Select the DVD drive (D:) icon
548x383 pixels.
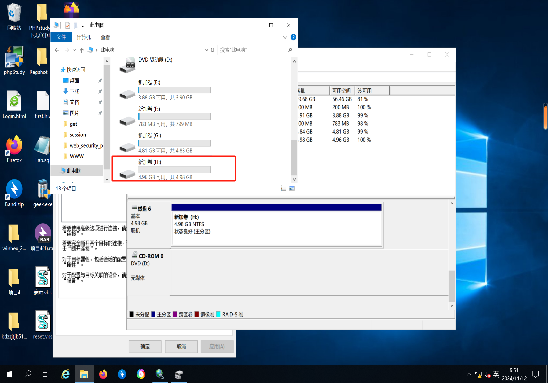coord(127,65)
